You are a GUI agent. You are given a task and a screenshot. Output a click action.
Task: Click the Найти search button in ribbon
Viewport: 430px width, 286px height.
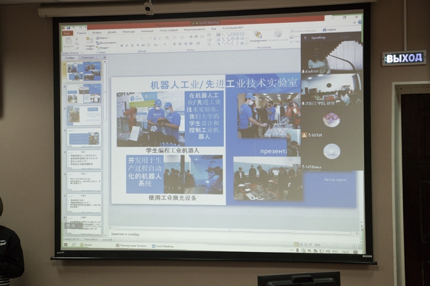329,29
